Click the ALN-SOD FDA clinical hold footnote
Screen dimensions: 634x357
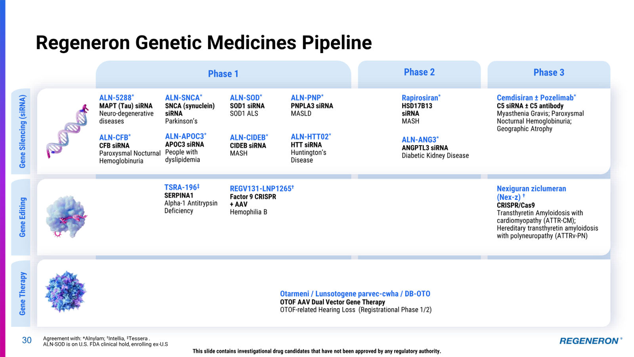pyautogui.click(x=105, y=344)
